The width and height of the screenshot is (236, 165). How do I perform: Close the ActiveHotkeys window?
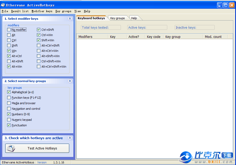click(x=232, y=5)
